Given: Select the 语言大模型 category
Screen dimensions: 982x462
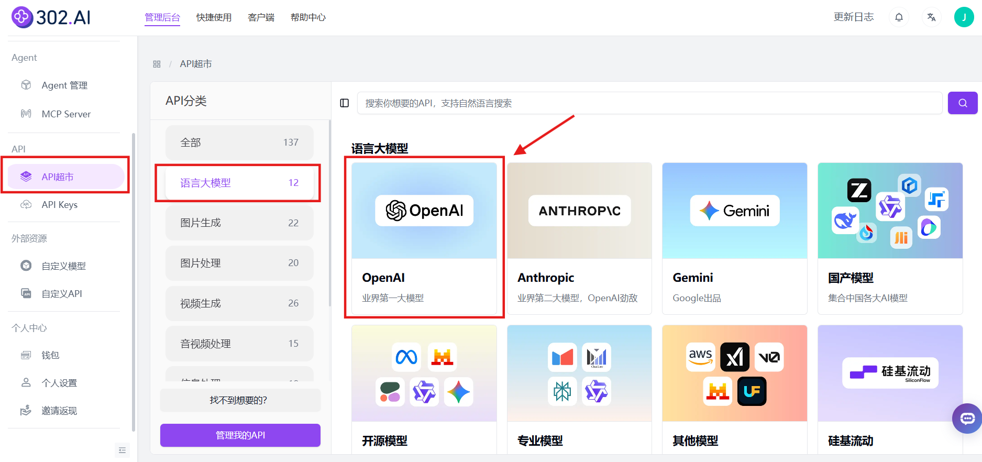Looking at the screenshot, I should 239,183.
